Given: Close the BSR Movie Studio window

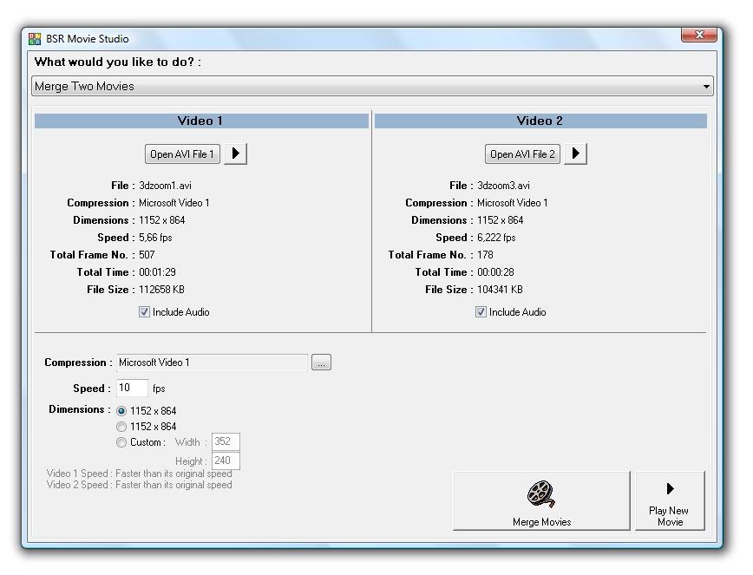Looking at the screenshot, I should tap(699, 35).
